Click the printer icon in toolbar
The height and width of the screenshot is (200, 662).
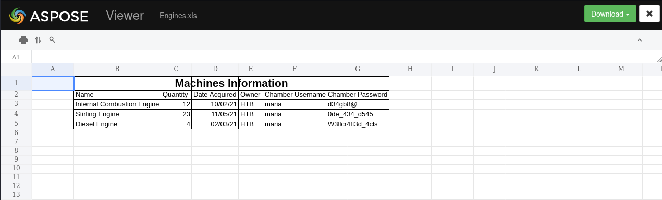(x=23, y=40)
